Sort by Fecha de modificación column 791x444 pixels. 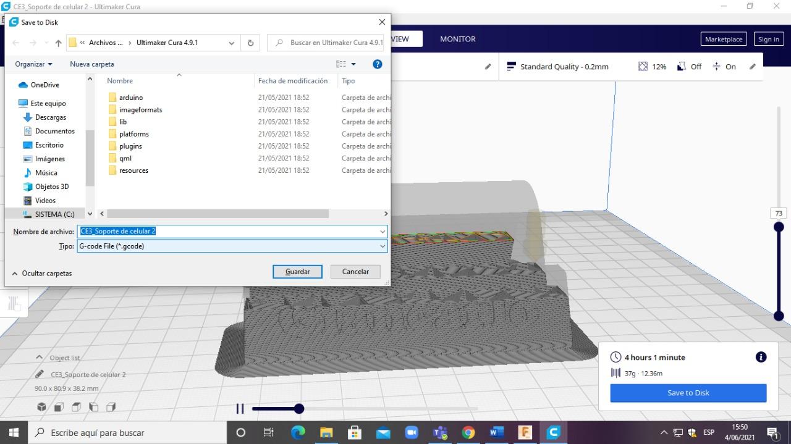[x=293, y=81]
